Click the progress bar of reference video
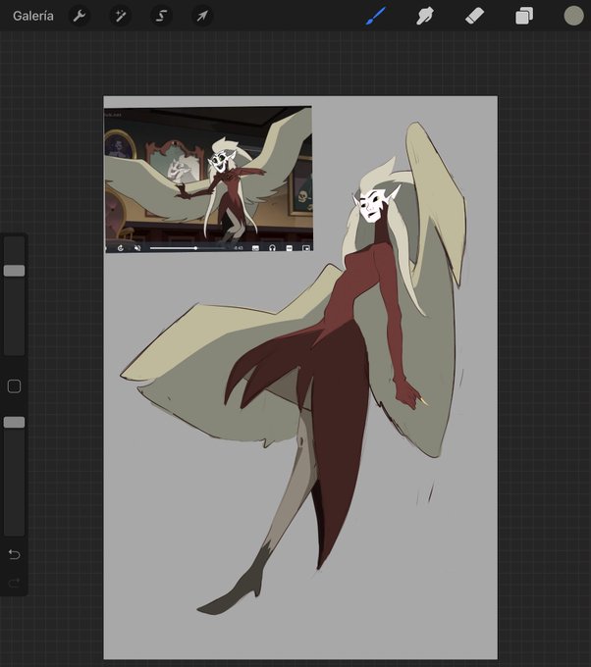The height and width of the screenshot is (667, 591). point(188,248)
